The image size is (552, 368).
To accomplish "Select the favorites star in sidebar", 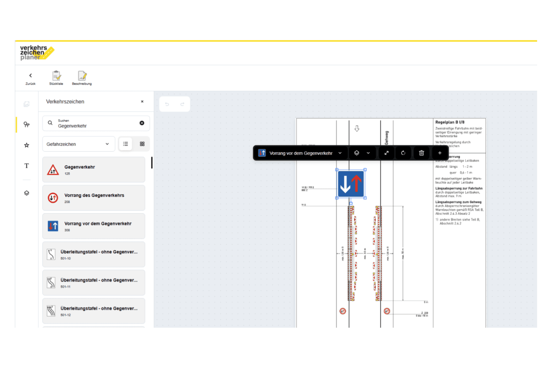I will [x=26, y=145].
